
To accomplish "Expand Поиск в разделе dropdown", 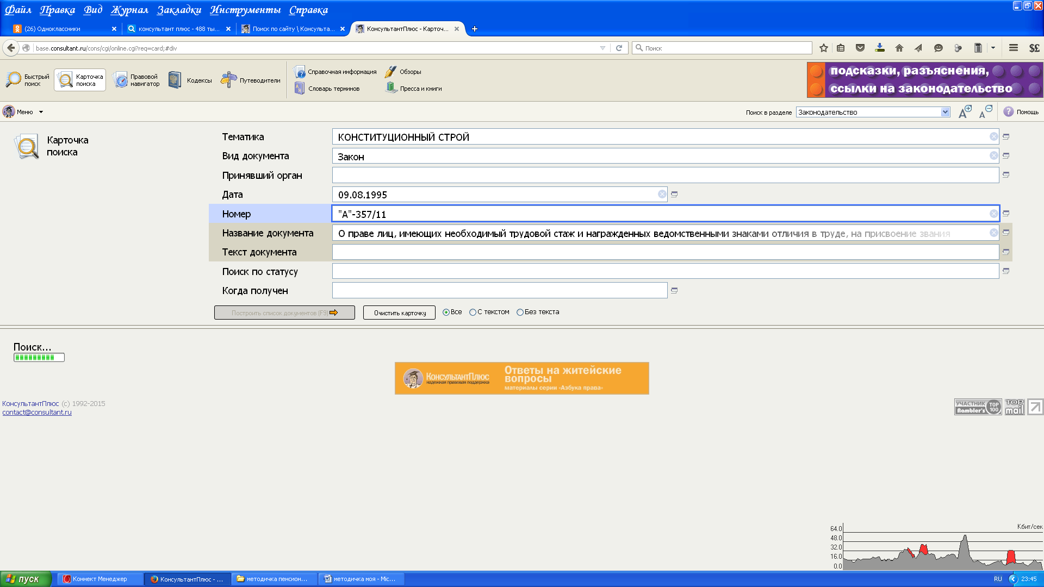I will tap(945, 112).
